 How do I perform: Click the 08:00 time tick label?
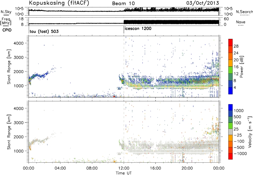[x=92, y=168]
